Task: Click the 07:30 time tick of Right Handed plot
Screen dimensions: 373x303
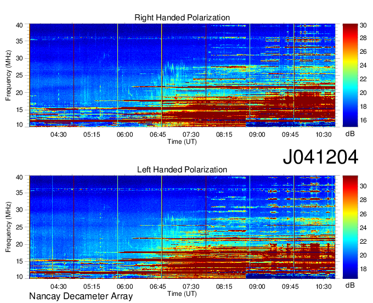Action: point(191,134)
